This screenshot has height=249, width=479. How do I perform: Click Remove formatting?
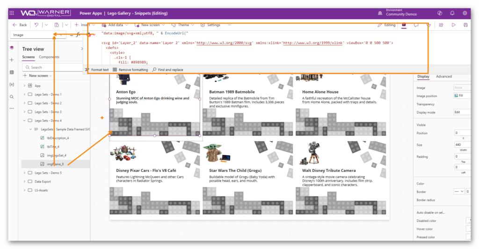coord(130,70)
